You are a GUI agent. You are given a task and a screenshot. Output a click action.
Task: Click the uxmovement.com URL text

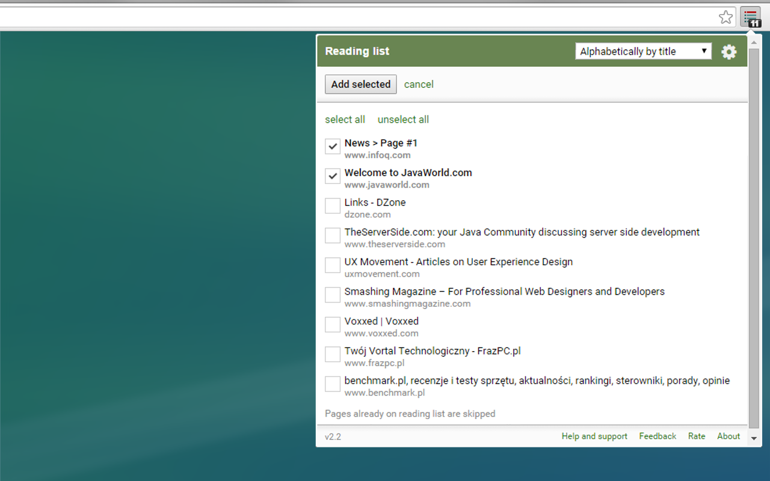click(x=382, y=274)
